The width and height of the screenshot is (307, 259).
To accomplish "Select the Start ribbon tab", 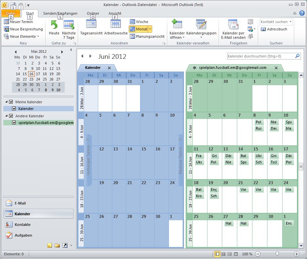I will point(30,13).
